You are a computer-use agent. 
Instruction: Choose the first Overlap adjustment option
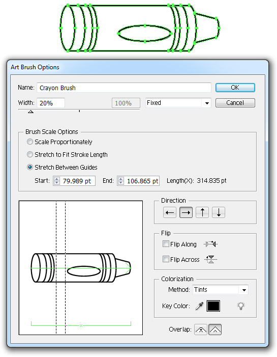tap(201, 329)
